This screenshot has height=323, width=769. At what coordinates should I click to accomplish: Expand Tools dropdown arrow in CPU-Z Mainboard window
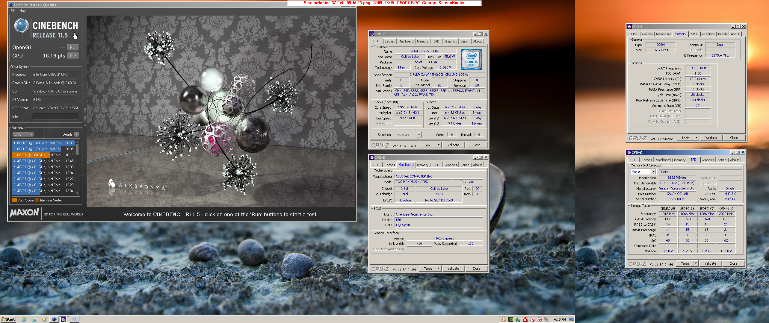pyautogui.click(x=439, y=269)
